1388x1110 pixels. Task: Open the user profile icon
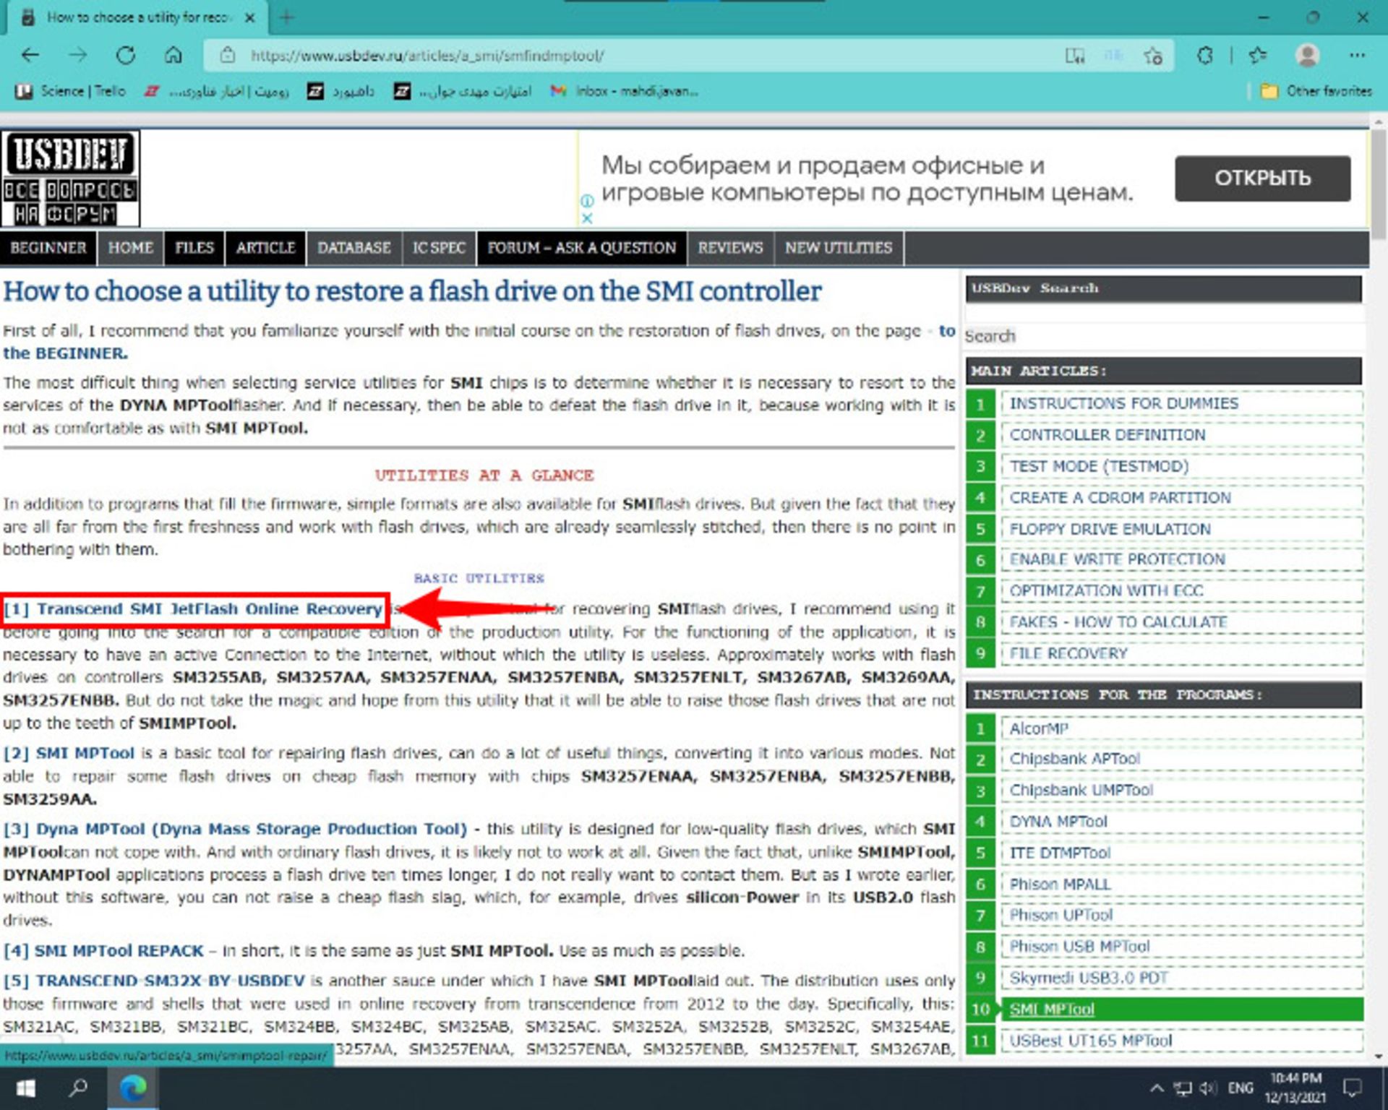tap(1307, 56)
